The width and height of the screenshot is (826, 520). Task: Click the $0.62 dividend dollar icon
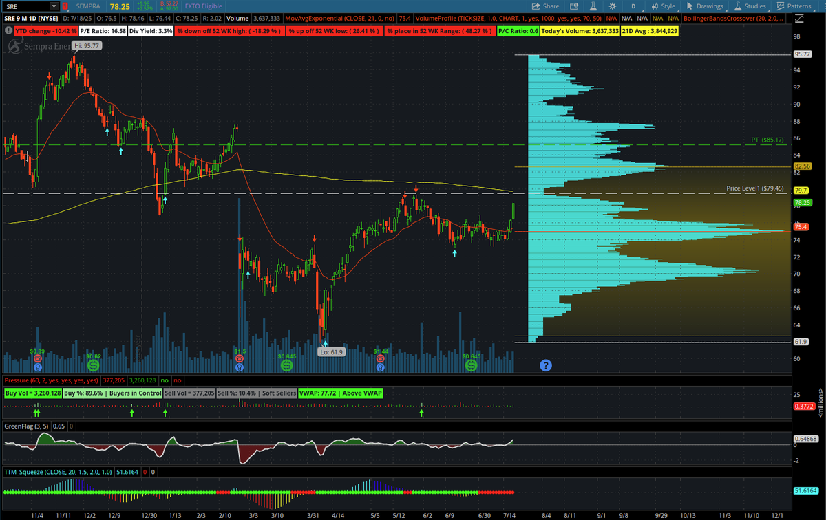pyautogui.click(x=93, y=365)
